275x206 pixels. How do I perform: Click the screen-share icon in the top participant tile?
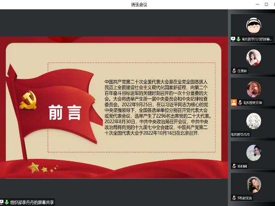point(233,39)
